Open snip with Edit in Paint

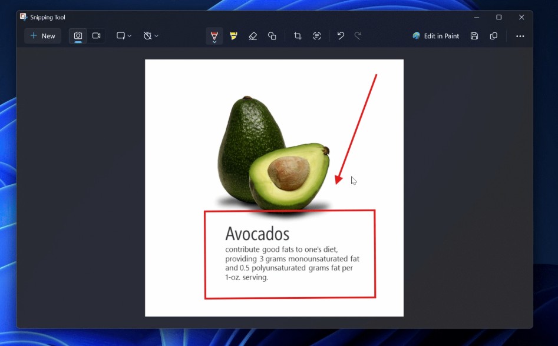click(x=436, y=36)
